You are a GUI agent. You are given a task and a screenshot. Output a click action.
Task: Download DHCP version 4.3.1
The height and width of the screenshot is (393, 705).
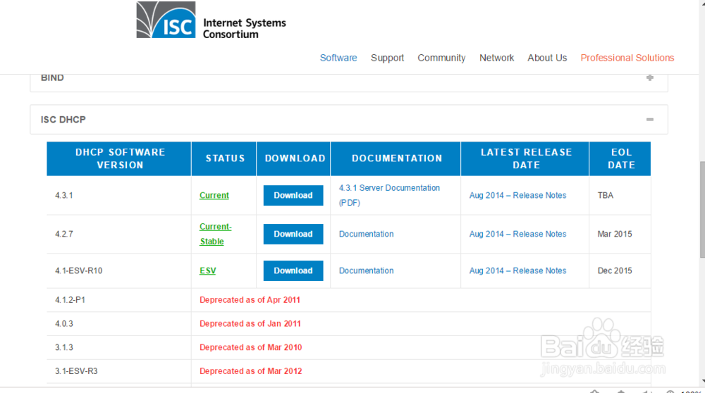[x=293, y=195]
